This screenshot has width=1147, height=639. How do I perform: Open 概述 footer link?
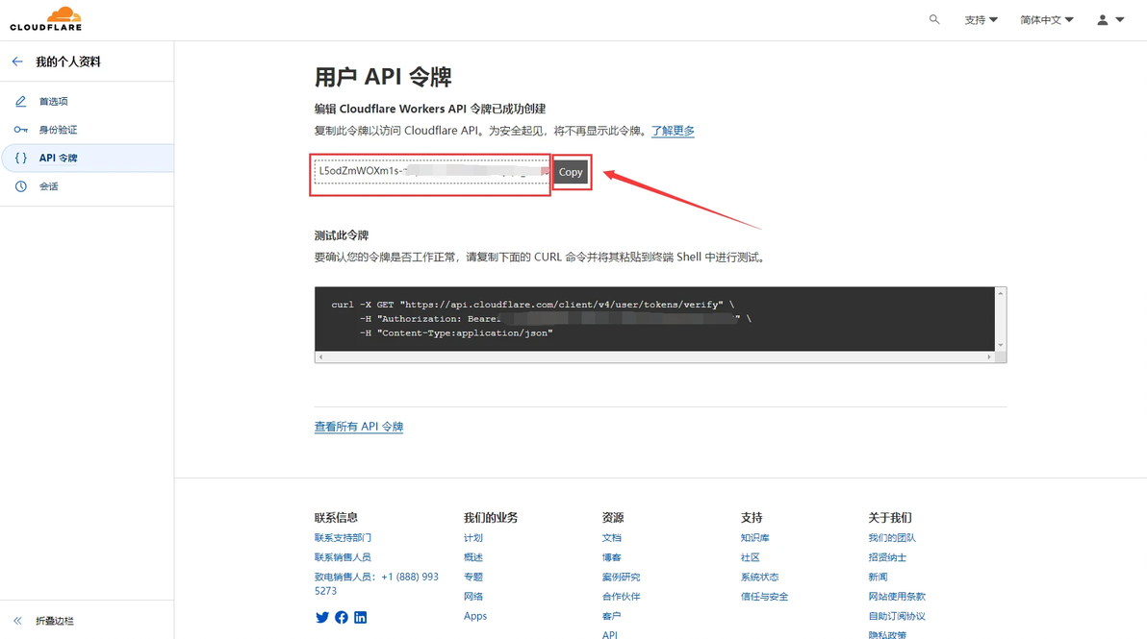[x=473, y=557]
